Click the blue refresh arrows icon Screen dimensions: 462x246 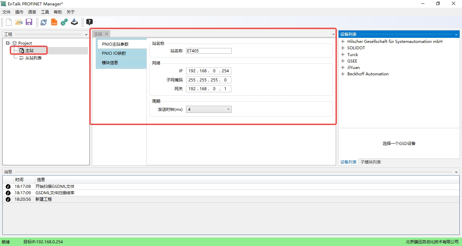coord(44,22)
